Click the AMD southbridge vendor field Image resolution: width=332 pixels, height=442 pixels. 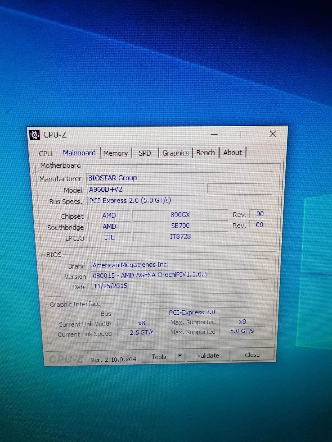109,227
